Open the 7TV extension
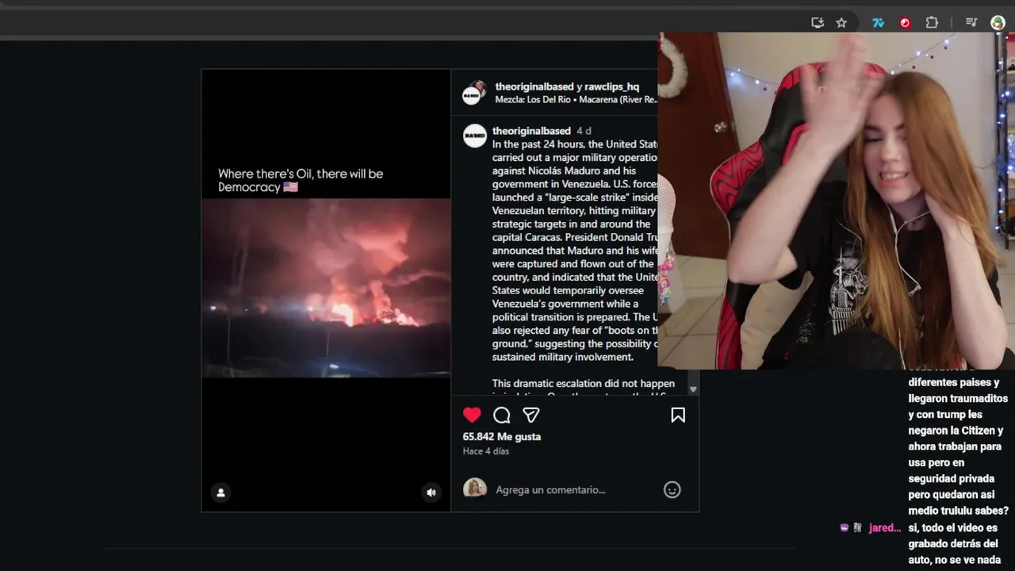 [x=878, y=23]
